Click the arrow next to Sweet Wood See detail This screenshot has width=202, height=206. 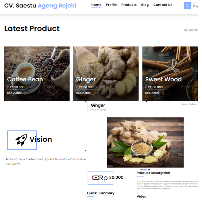(x=163, y=93)
